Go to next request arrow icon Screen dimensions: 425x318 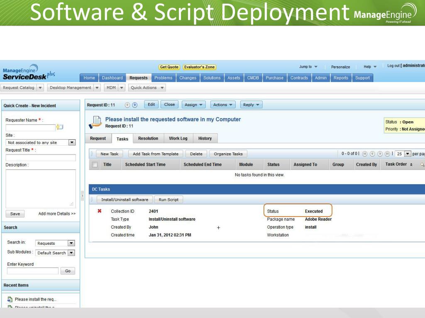(134, 105)
